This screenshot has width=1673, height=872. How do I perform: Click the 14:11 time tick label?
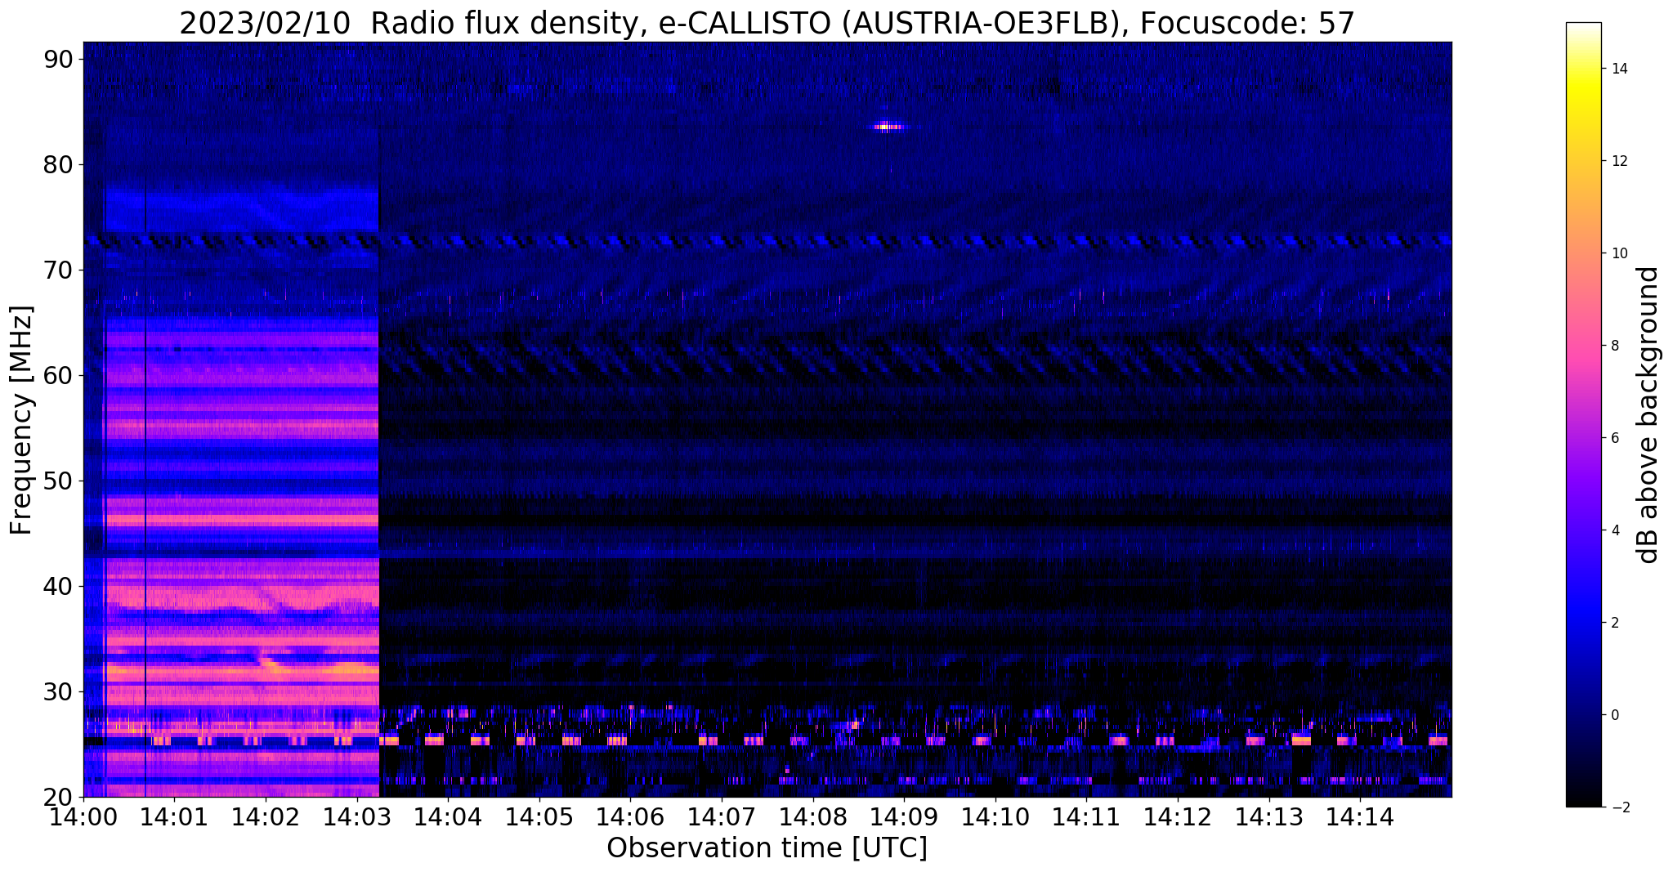click(1086, 817)
